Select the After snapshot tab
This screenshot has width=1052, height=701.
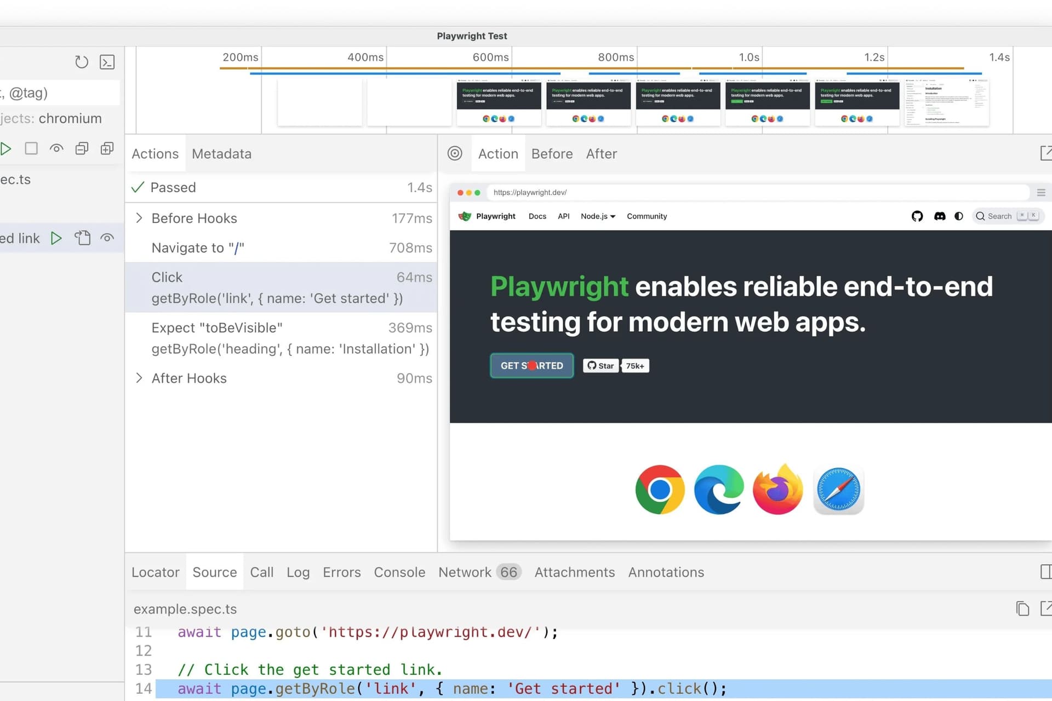tap(602, 154)
